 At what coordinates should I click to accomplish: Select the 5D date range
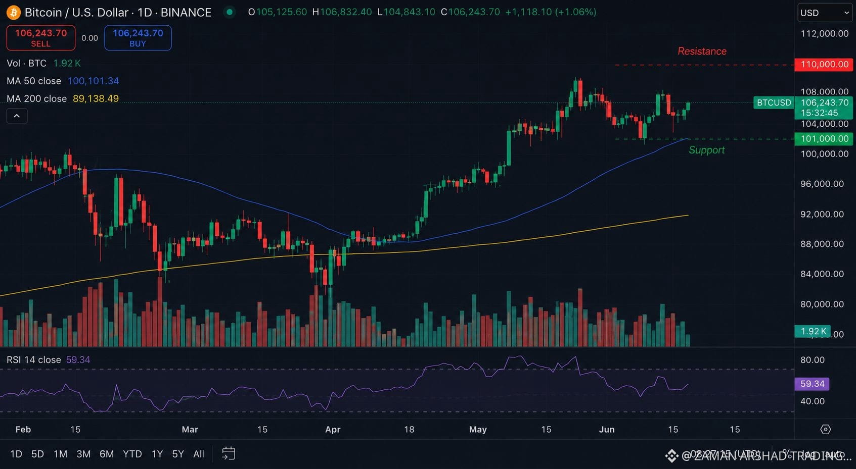pos(37,454)
